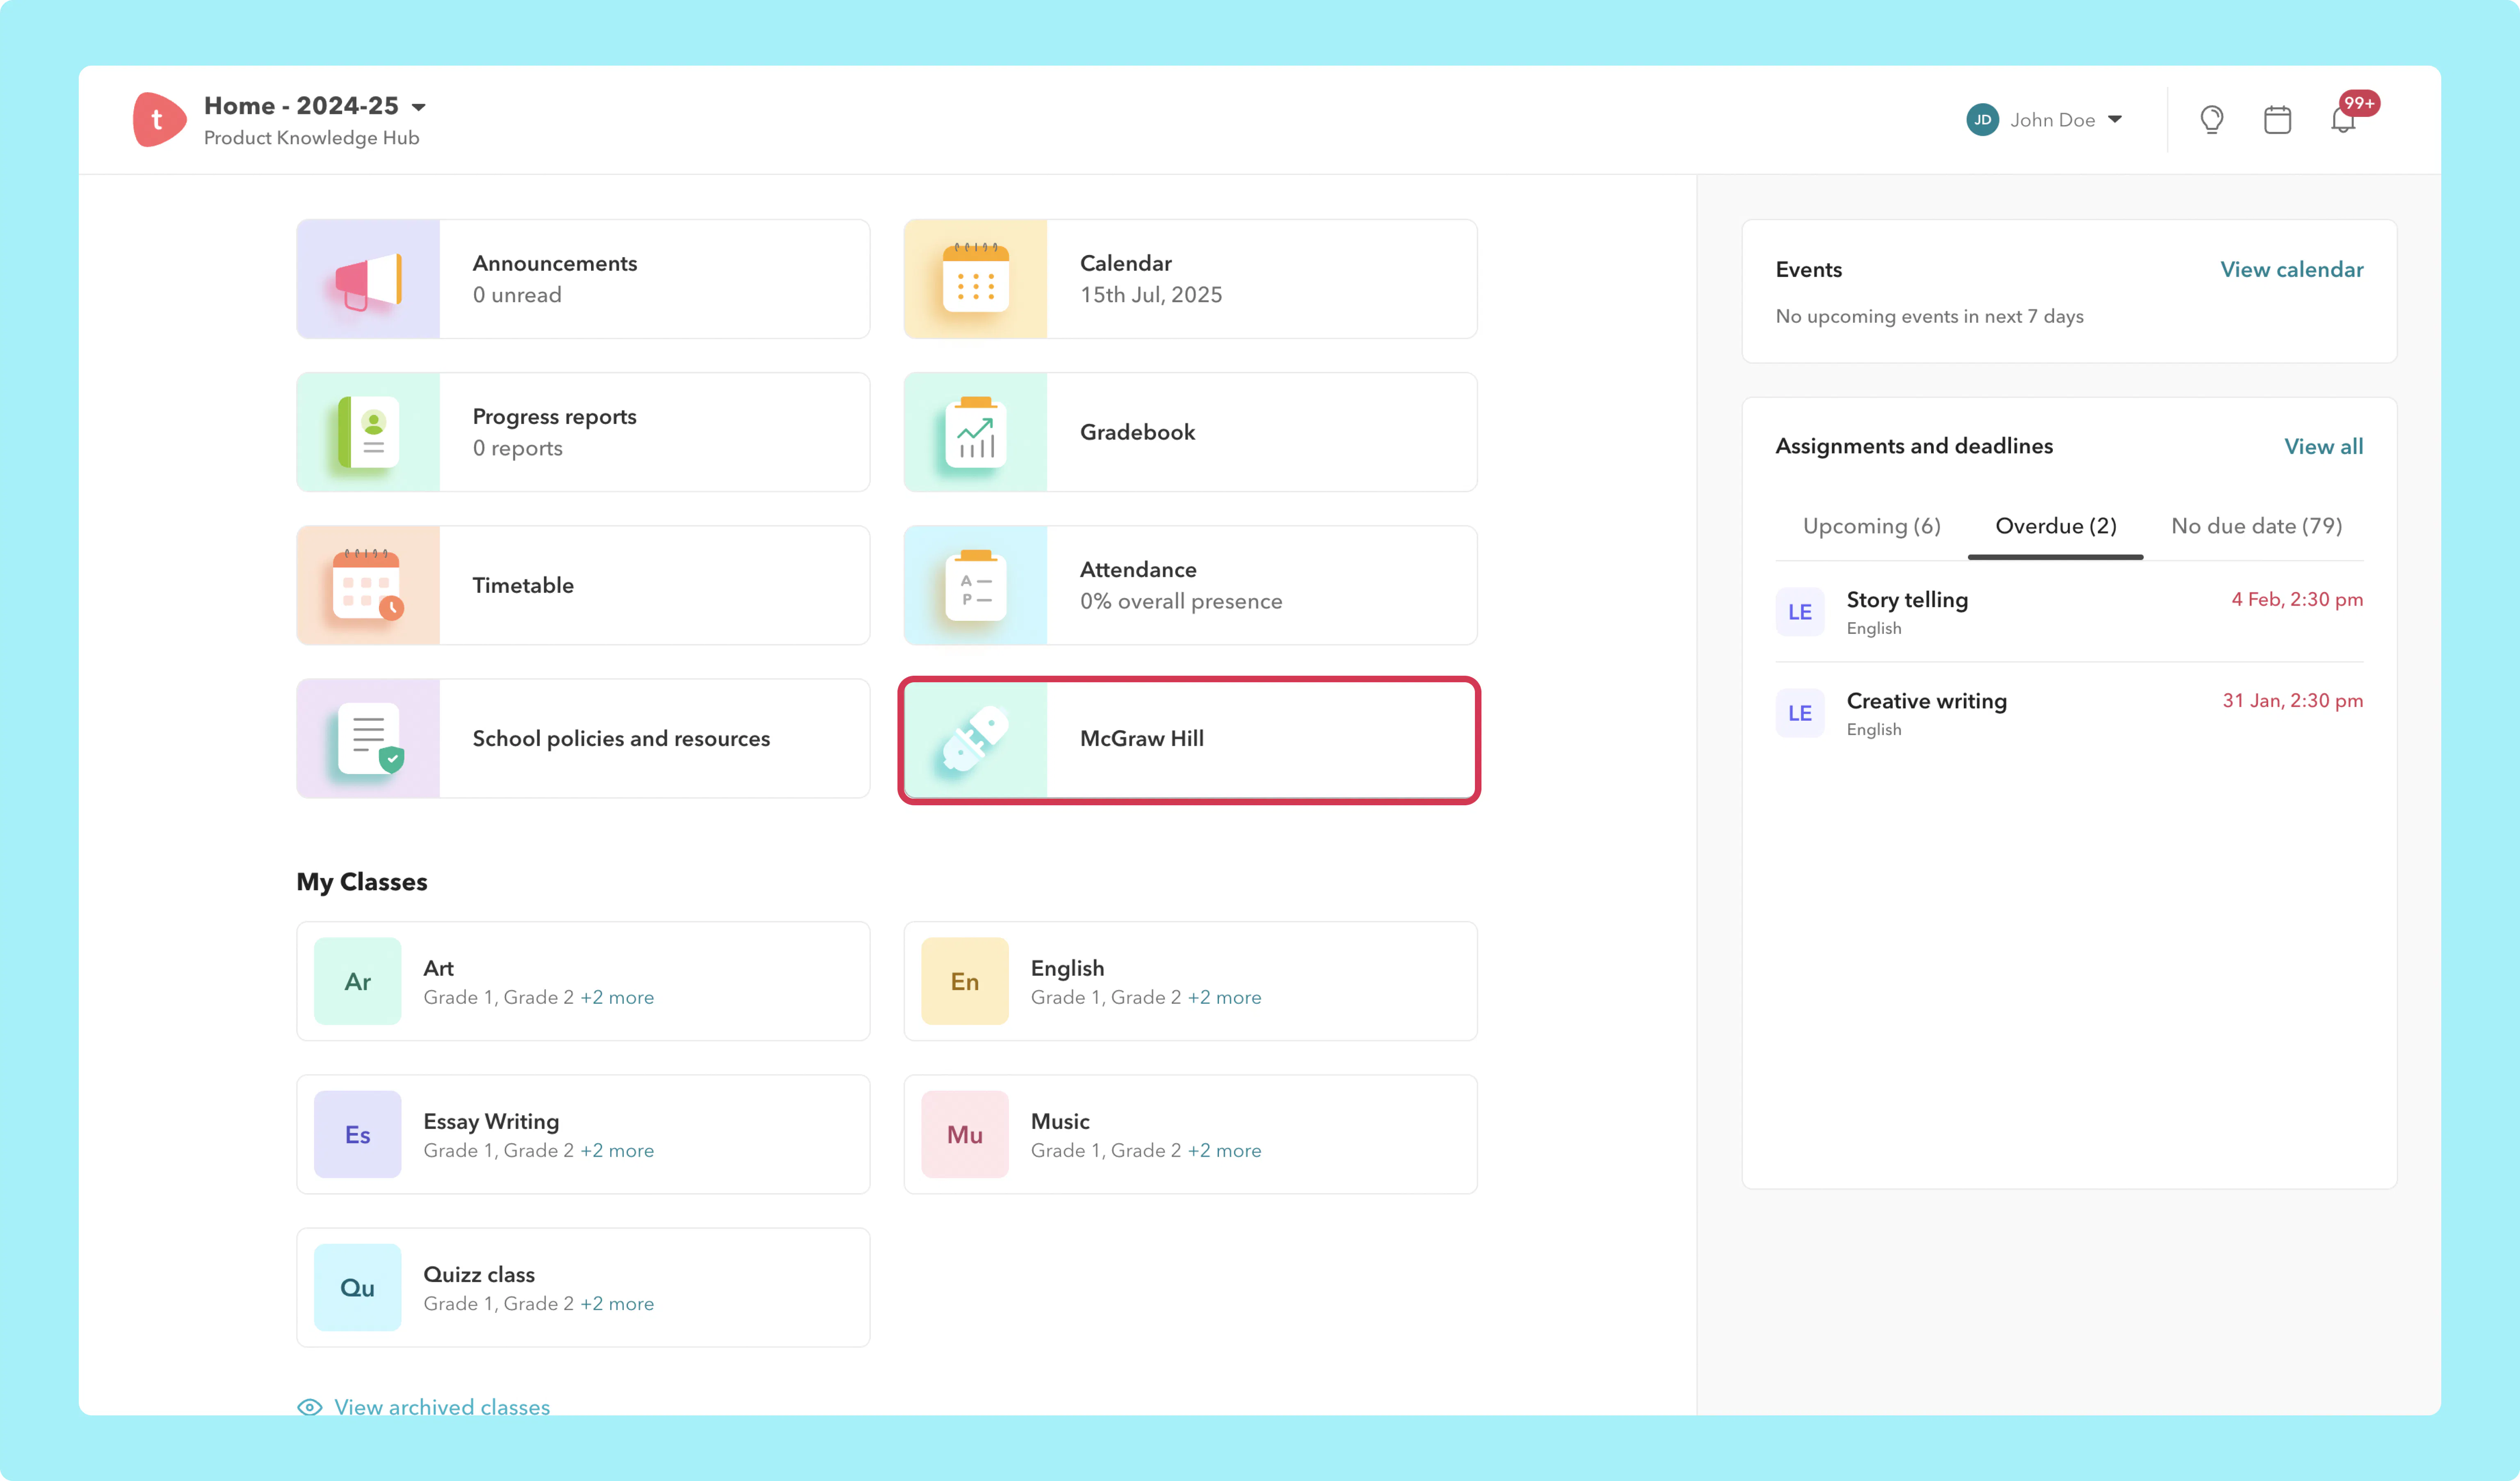
Task: Click the Art class 'Ar' badge
Action: pyautogui.click(x=358, y=981)
